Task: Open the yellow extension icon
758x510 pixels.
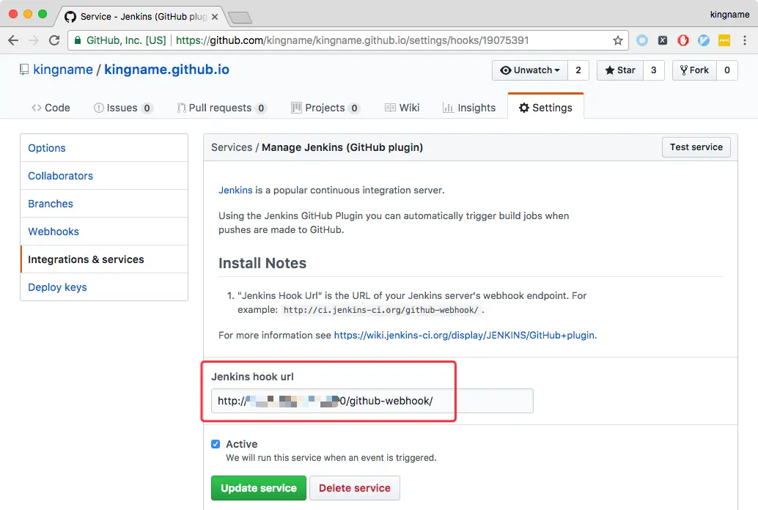Action: click(724, 40)
